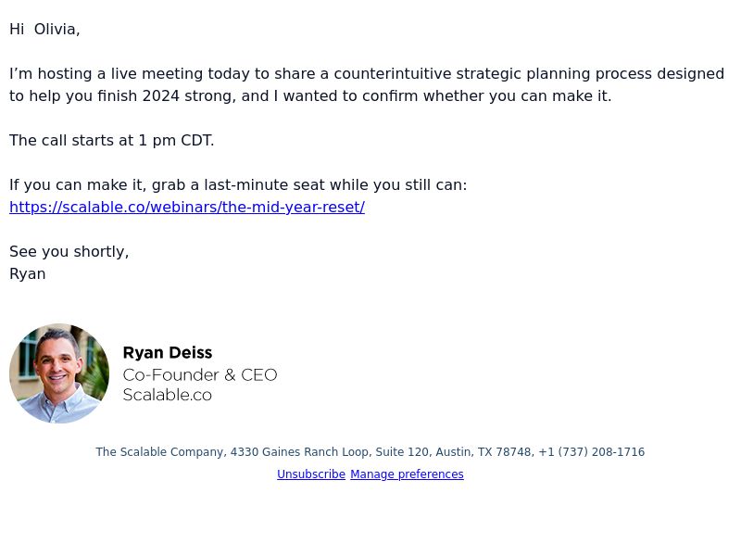The image size is (741, 556).
Task: Open the scalable.co mid-year-reset webinar link
Action: coord(187,207)
